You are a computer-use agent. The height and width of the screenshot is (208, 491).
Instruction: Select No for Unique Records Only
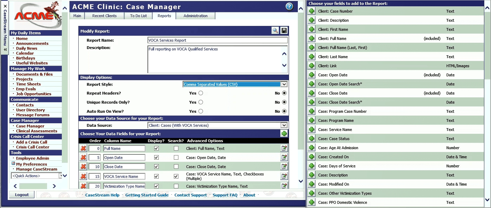coord(284,102)
